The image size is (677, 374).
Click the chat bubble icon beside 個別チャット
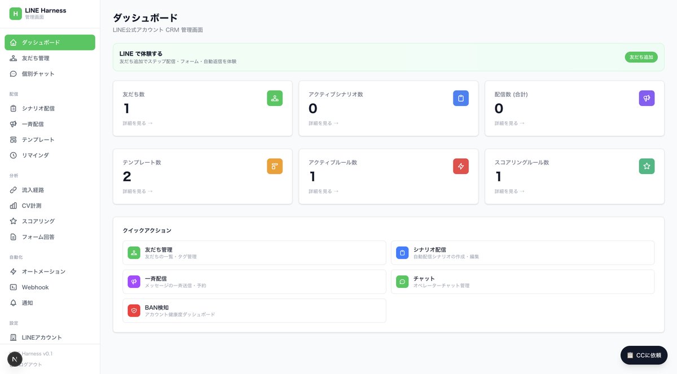pos(14,74)
